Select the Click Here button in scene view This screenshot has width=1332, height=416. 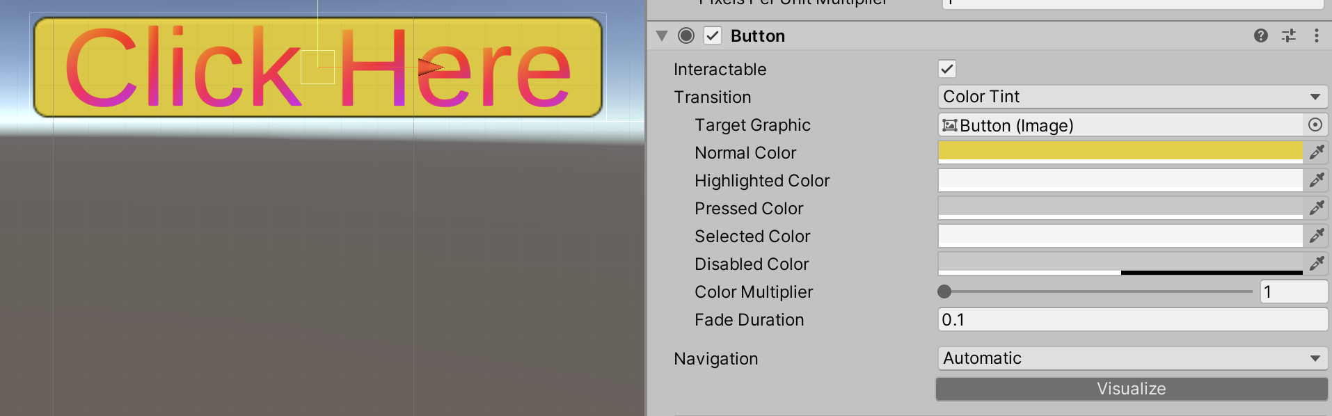tap(318, 67)
